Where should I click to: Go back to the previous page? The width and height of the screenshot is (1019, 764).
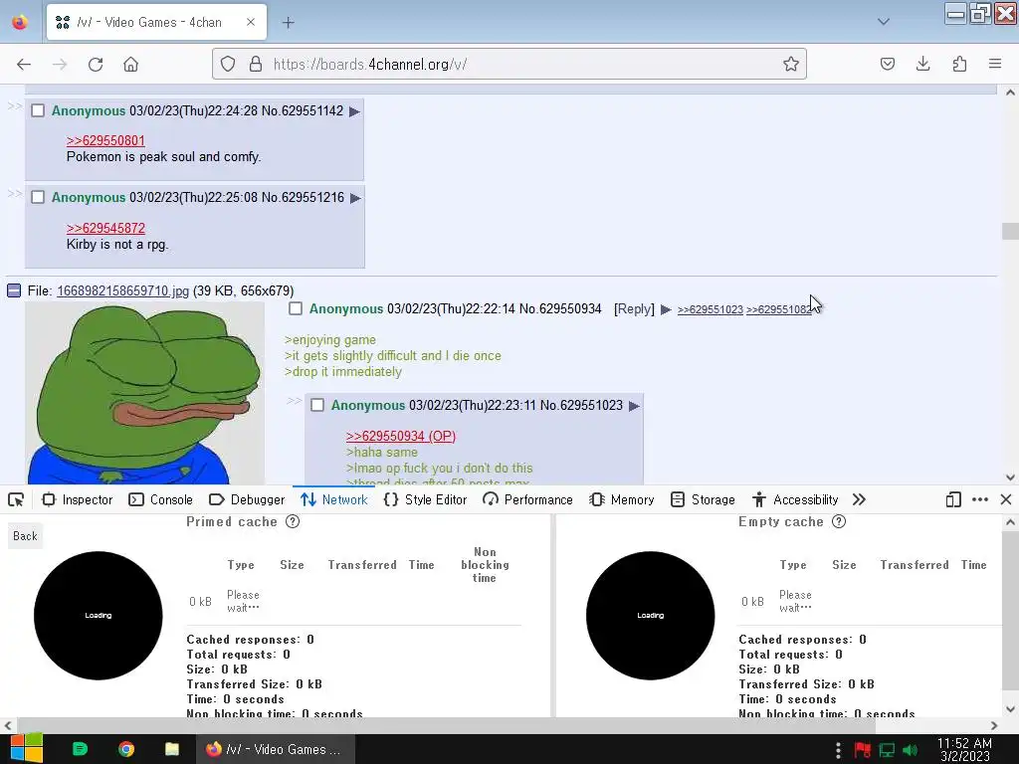click(x=24, y=65)
